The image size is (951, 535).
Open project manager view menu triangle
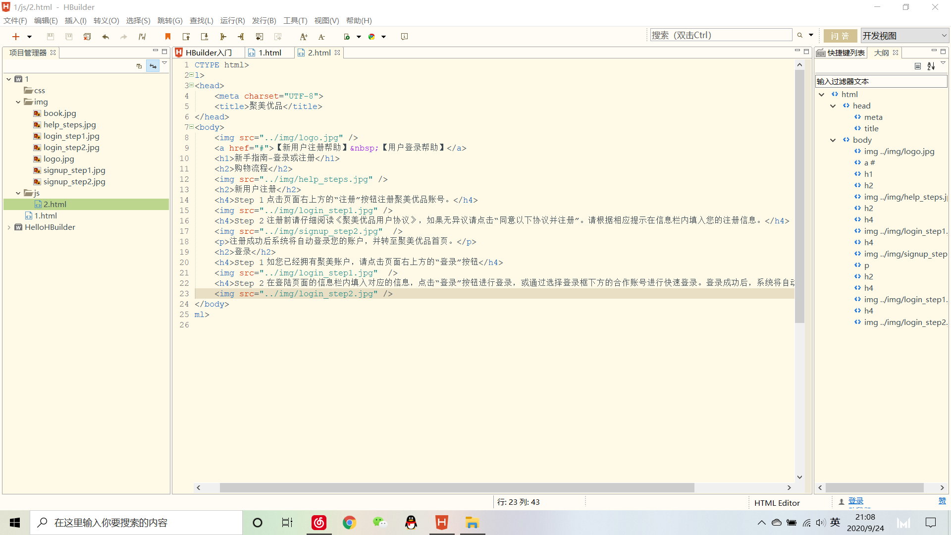coord(164,63)
